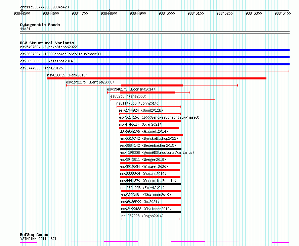Select nsv3223481 (Chaisson2019) variant label
Viewport: 299px width, 246px height.
(x=146, y=195)
